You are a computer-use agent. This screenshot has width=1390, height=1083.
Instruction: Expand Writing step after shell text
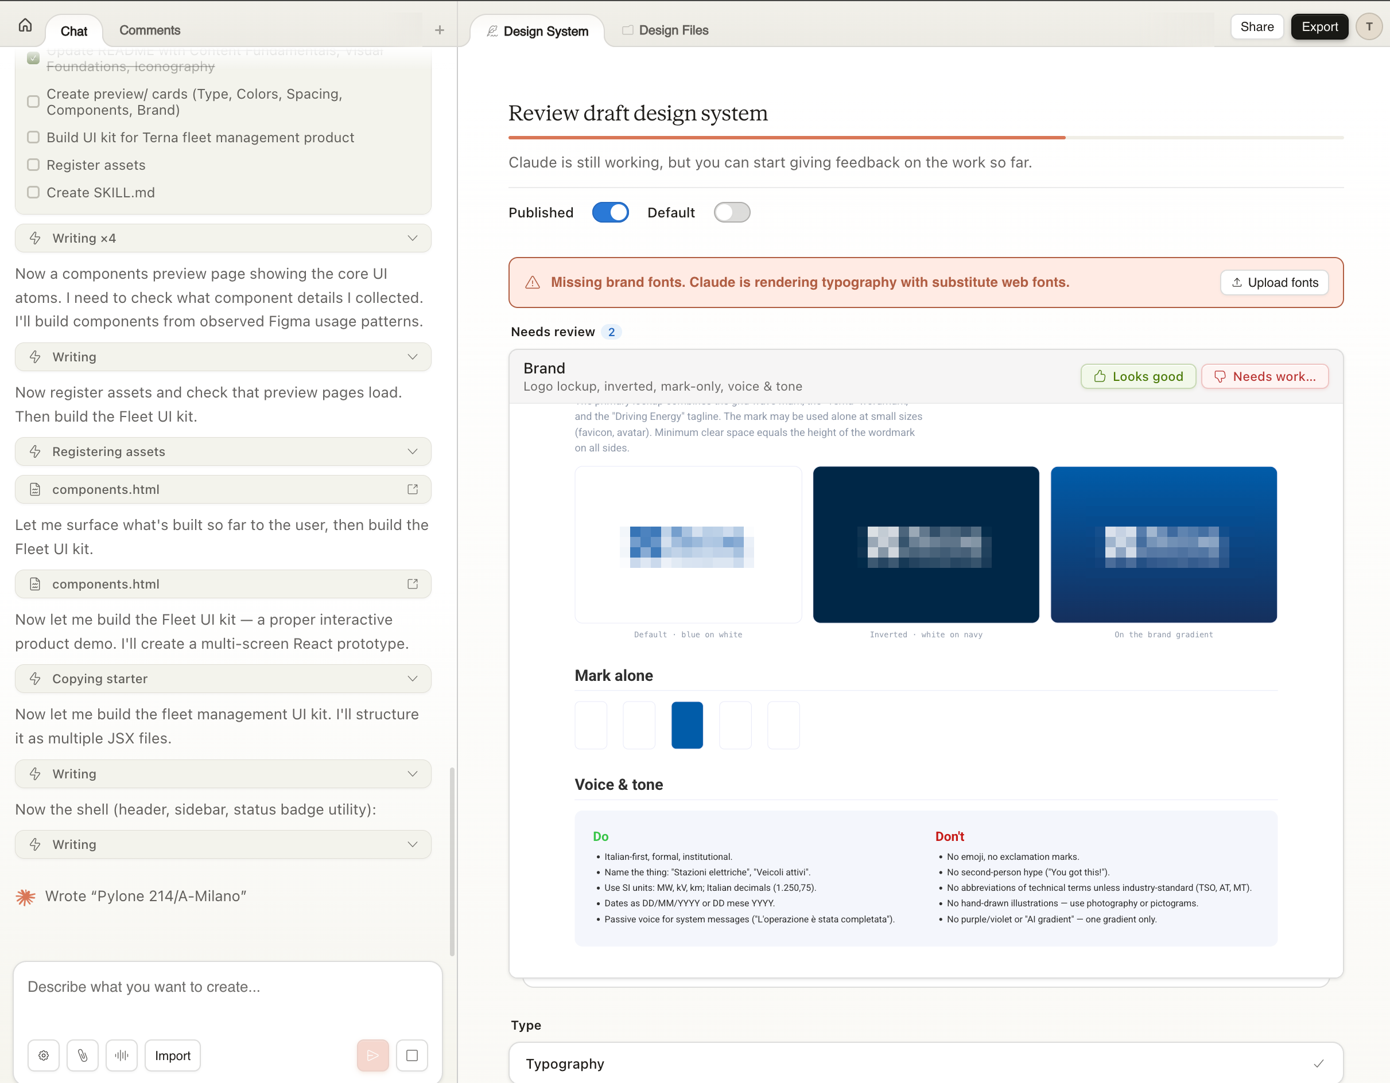pos(223,844)
